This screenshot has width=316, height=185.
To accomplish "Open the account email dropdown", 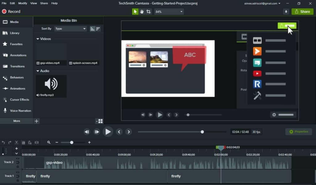I will 262,3.
